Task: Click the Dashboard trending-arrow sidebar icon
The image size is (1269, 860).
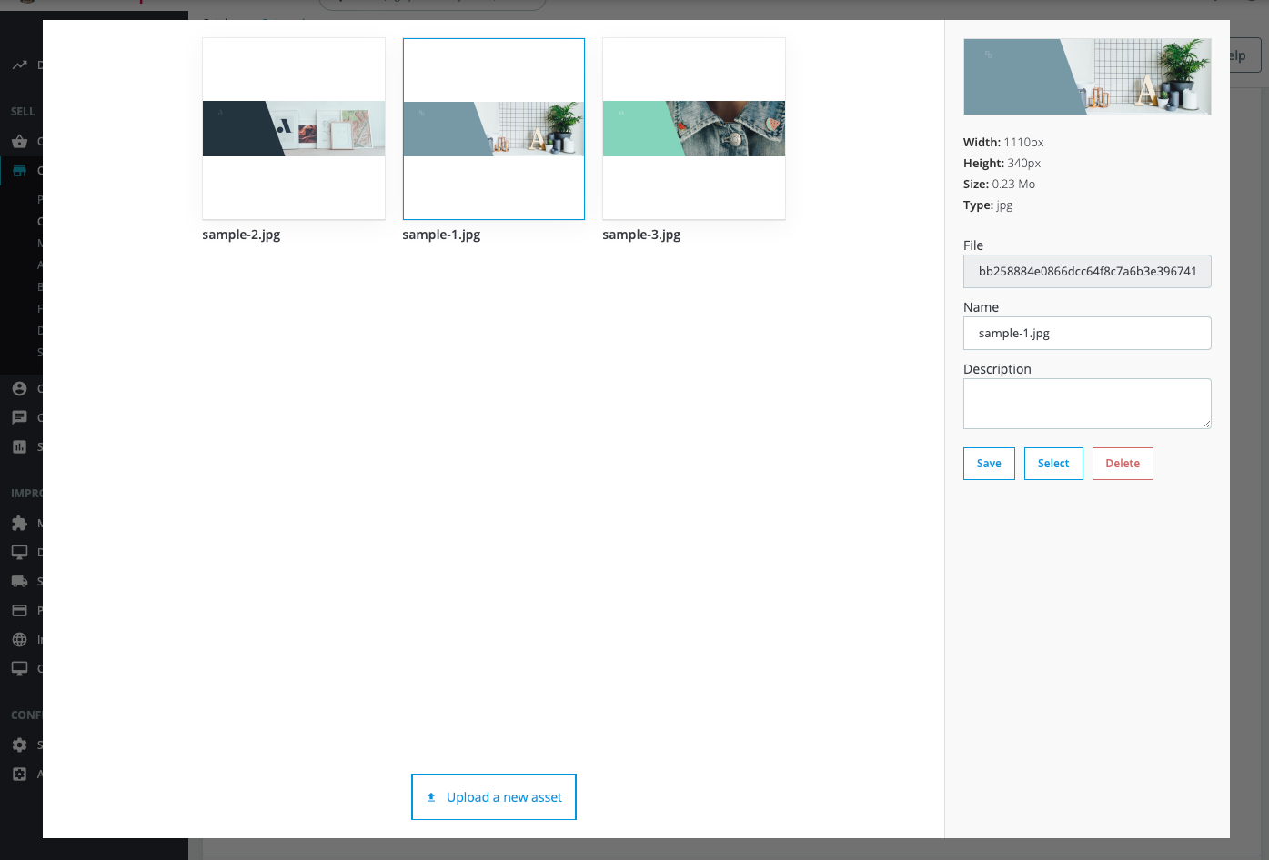Action: click(19, 65)
